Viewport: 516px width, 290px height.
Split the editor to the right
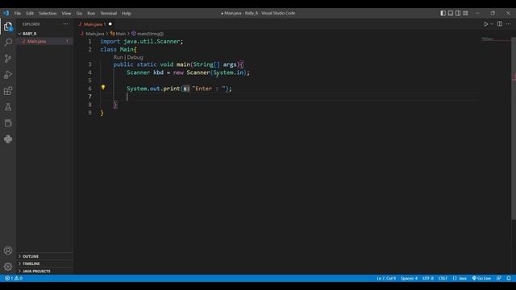[500, 24]
